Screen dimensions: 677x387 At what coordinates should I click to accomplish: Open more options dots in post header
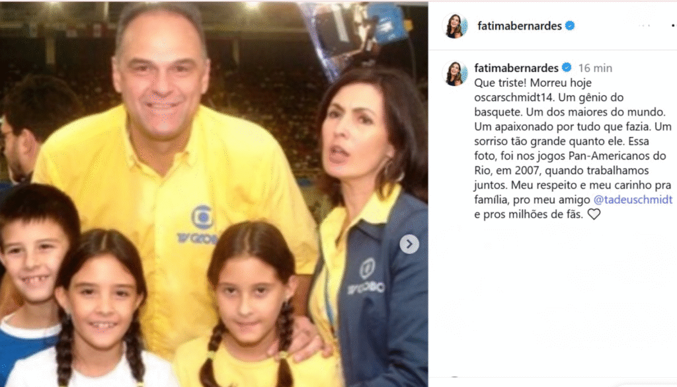tap(674, 26)
